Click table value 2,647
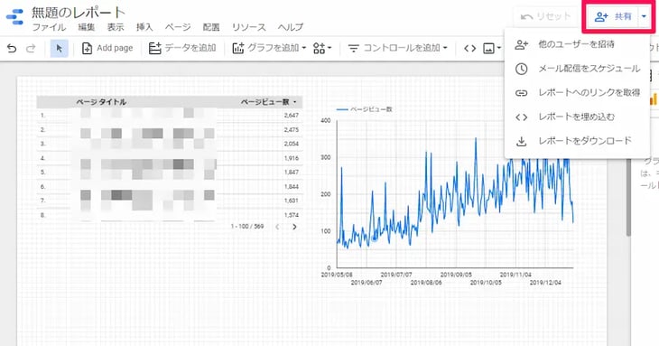 [x=292, y=116]
